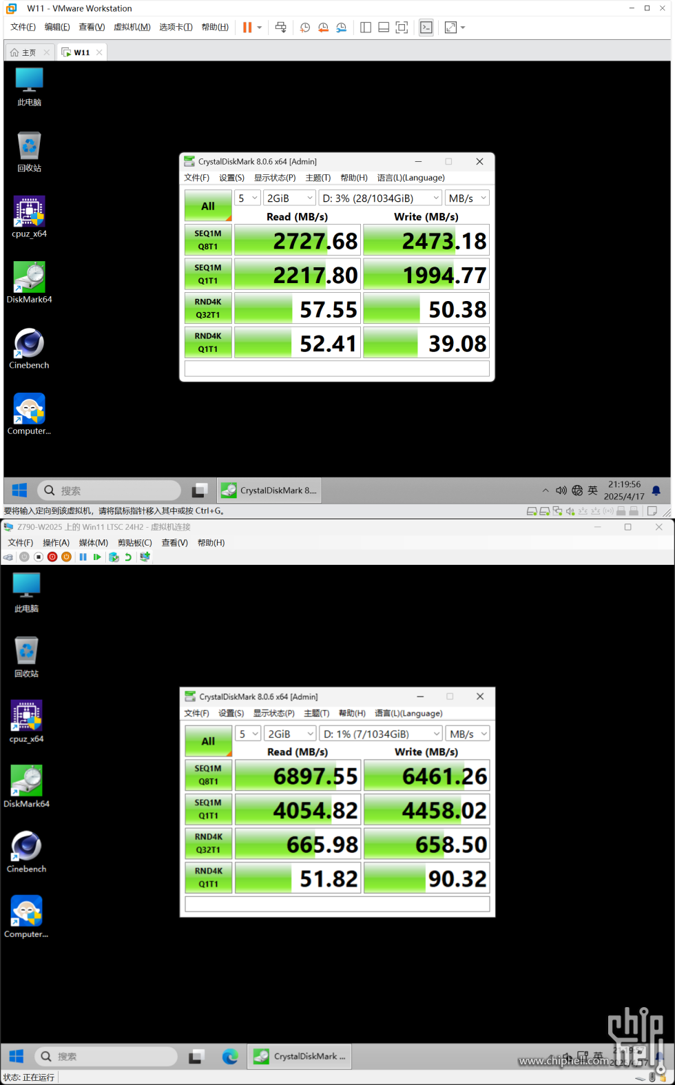675x1085 pixels.
Task: Click VMware's send Ctrl+Alt+Del toolbar icon
Action: click(x=281, y=28)
